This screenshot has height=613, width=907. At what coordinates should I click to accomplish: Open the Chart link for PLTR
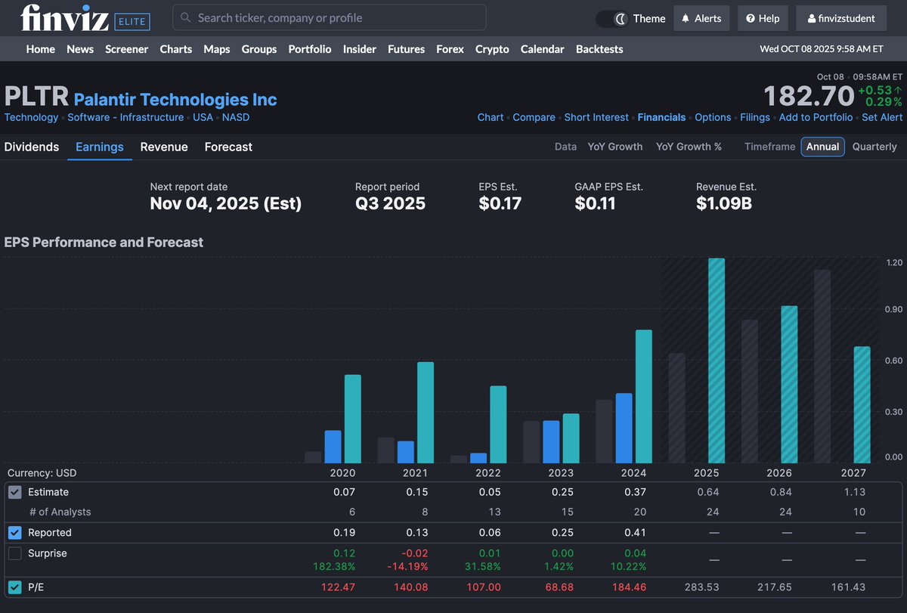[x=491, y=117]
